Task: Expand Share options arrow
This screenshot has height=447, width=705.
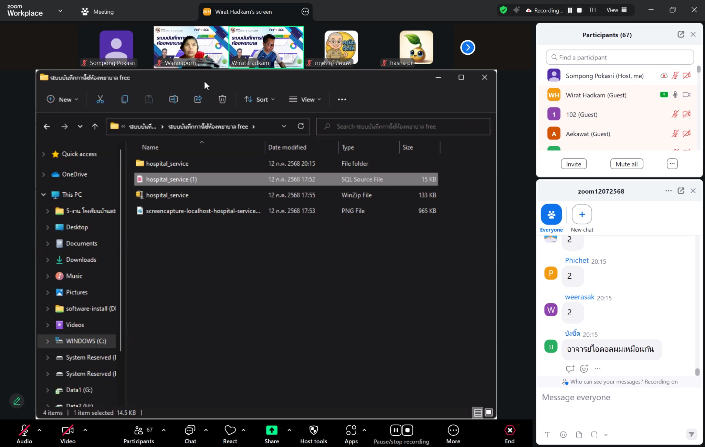Action: coord(289,430)
